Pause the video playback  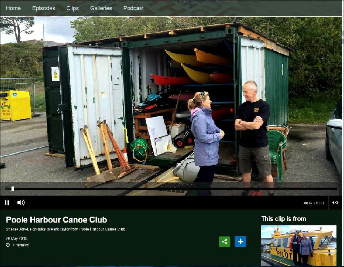pyautogui.click(x=7, y=202)
